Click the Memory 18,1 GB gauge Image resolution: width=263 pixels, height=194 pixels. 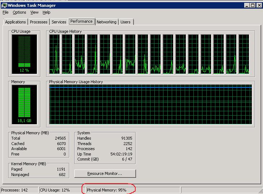(24, 105)
